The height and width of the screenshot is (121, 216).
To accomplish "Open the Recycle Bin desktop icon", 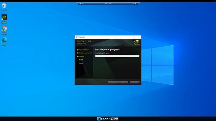I will 4,7.
